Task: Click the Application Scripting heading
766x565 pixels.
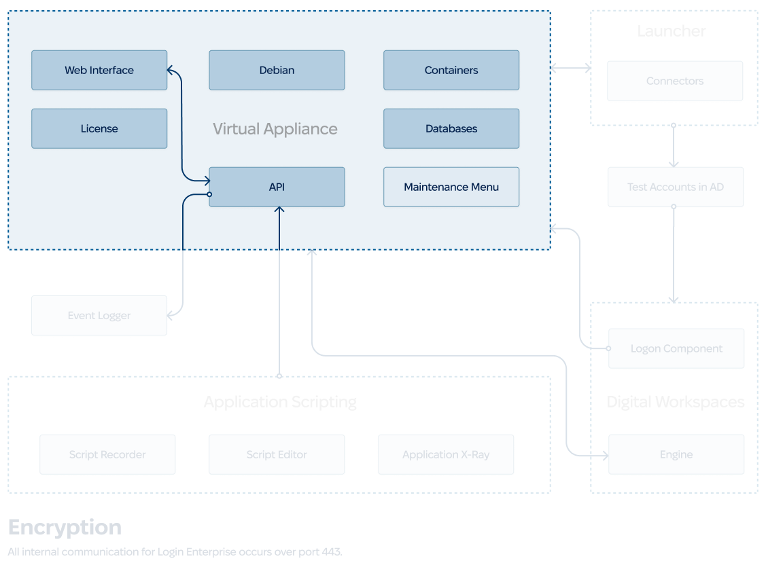Action: click(x=279, y=402)
